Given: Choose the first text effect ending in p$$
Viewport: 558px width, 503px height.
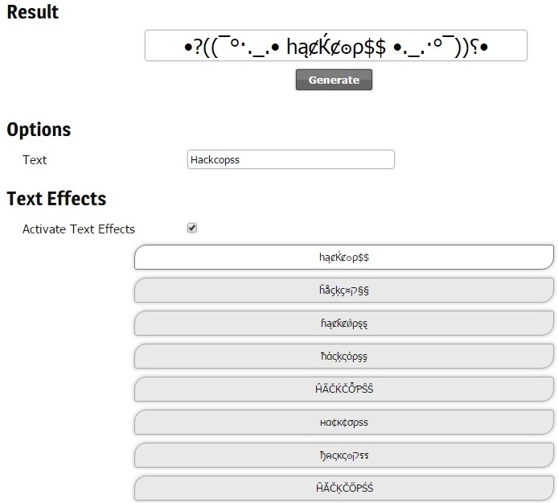Looking at the screenshot, I should tap(344, 258).
